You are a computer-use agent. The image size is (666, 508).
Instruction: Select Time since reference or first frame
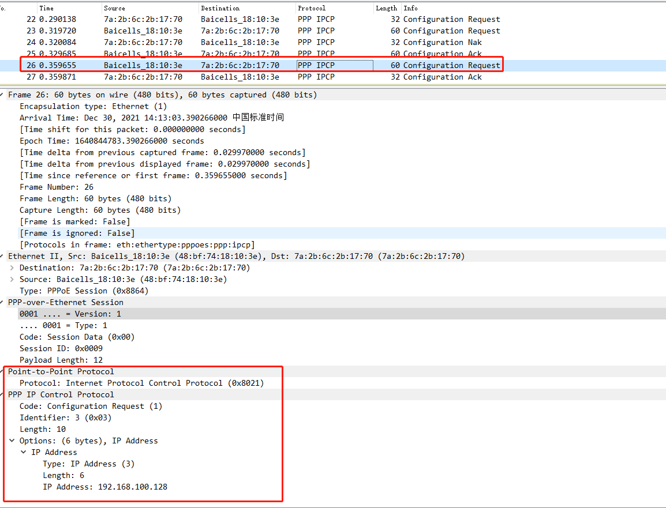coord(154,175)
